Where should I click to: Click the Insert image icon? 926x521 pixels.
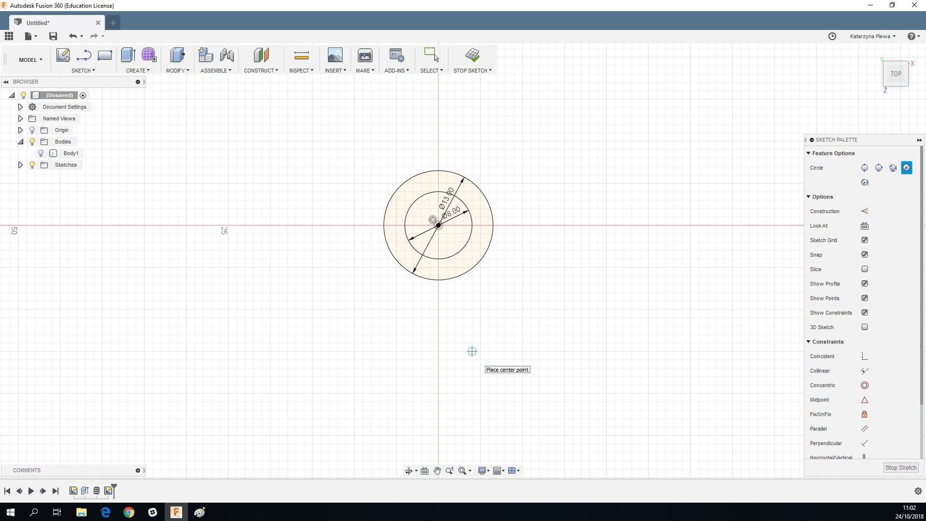tap(335, 55)
